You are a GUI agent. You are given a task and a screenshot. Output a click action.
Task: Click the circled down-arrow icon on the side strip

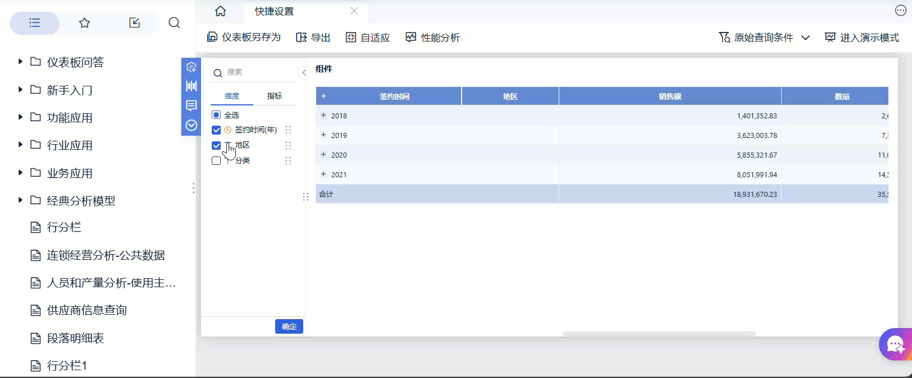191,125
